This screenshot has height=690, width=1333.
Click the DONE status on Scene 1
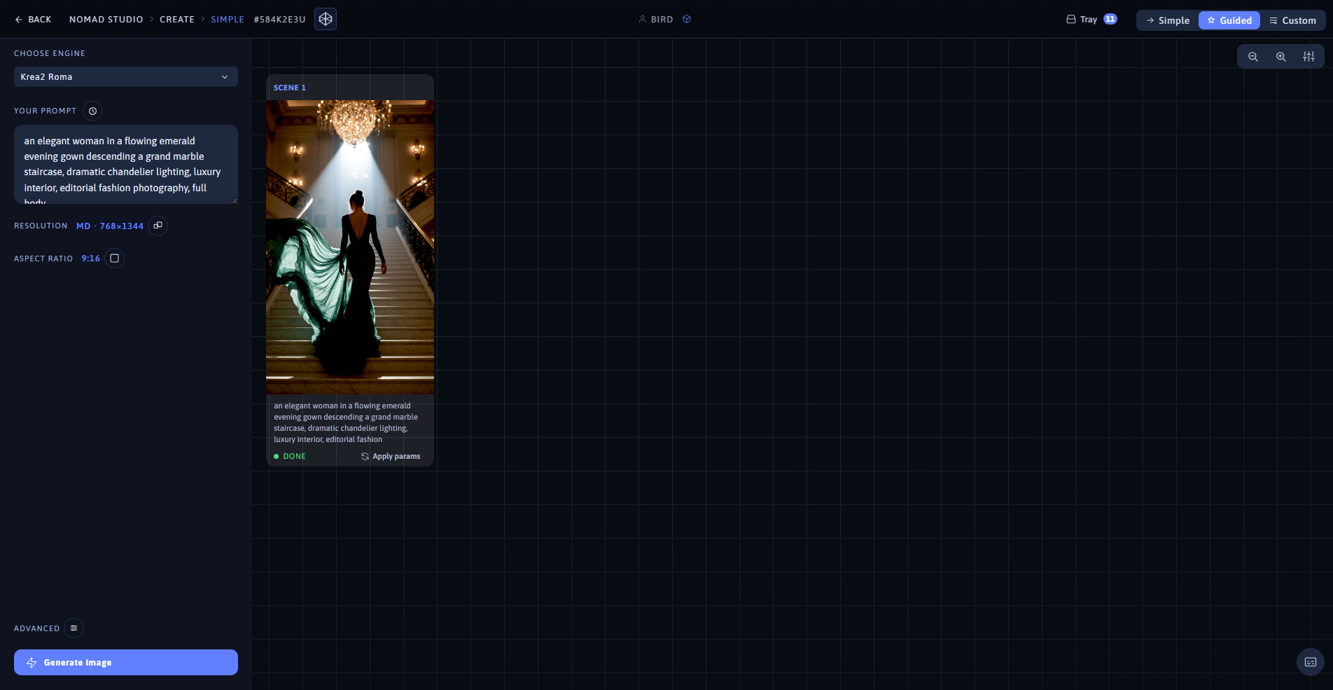[x=290, y=456]
